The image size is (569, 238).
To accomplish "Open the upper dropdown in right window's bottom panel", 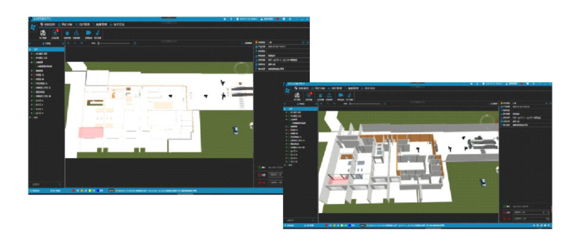I will click(x=530, y=212).
